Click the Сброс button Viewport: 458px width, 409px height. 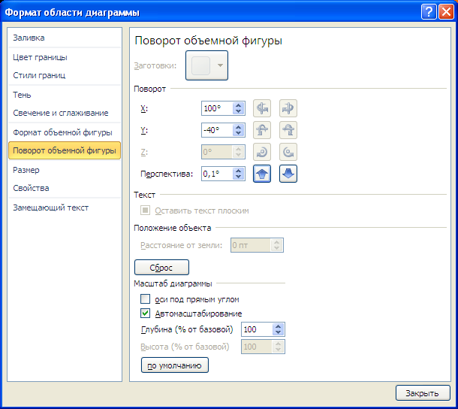tap(161, 268)
